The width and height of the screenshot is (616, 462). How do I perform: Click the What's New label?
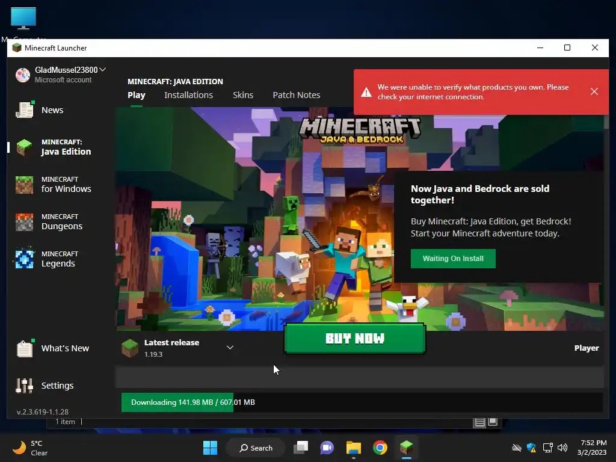pyautogui.click(x=65, y=348)
